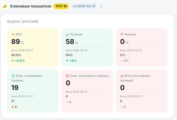Screen dimensions: 177x120
Task: Click the BSH card title
Action: point(19,34)
